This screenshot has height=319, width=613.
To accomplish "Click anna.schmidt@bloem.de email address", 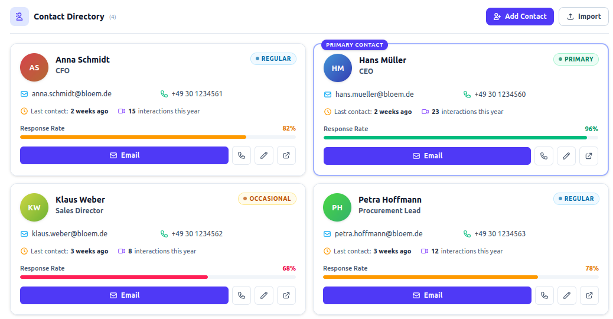I will click(71, 94).
